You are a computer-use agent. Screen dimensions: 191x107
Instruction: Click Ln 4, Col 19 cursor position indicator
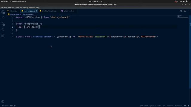point(144,106)
